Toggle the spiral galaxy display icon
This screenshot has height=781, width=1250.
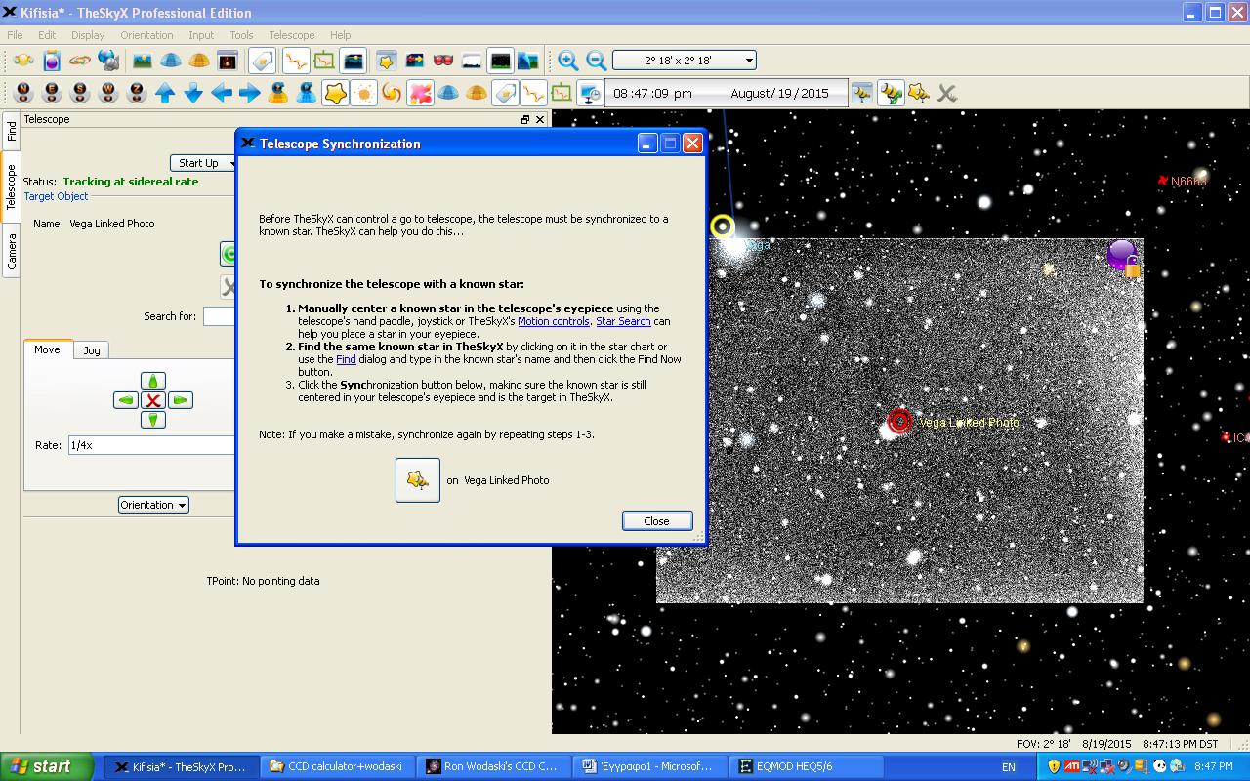[x=392, y=93]
